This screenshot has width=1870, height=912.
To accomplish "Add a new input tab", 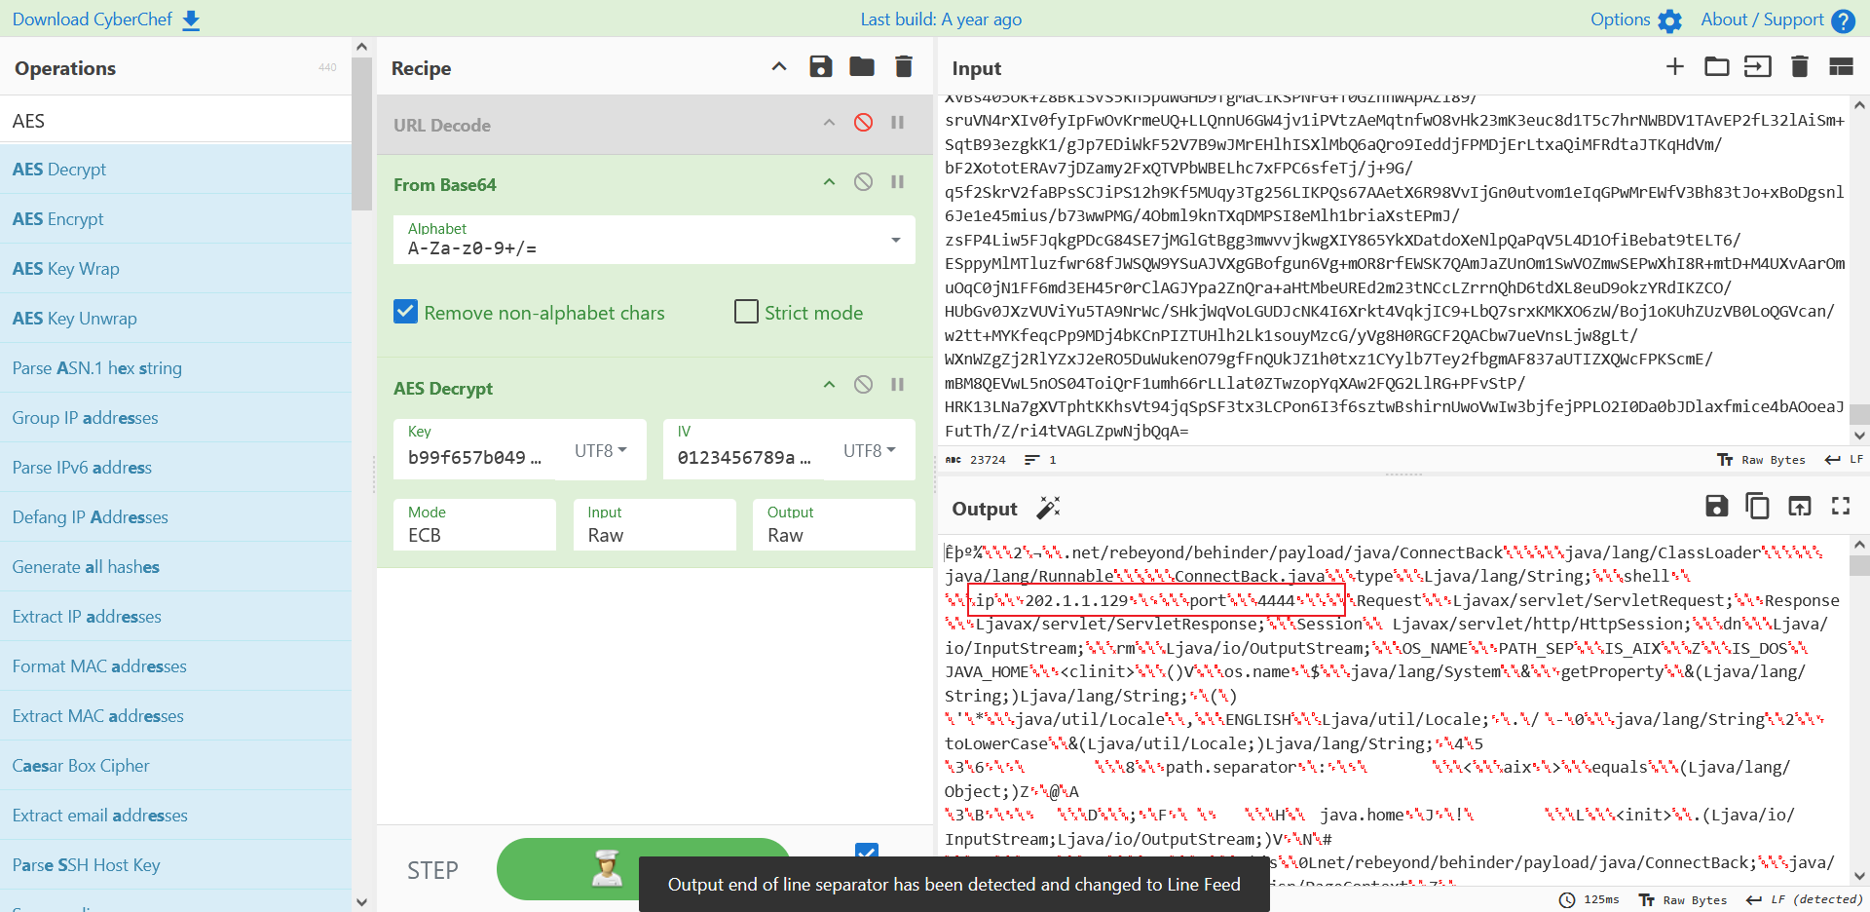I will click(1675, 66).
